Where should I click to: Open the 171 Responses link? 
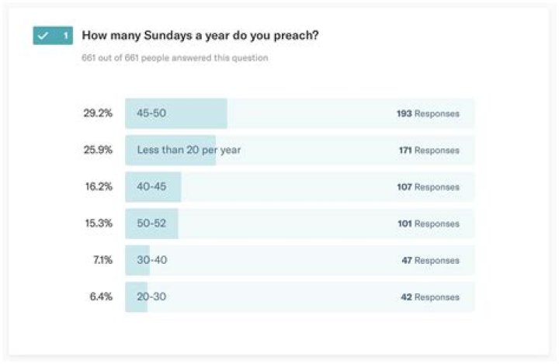(429, 150)
